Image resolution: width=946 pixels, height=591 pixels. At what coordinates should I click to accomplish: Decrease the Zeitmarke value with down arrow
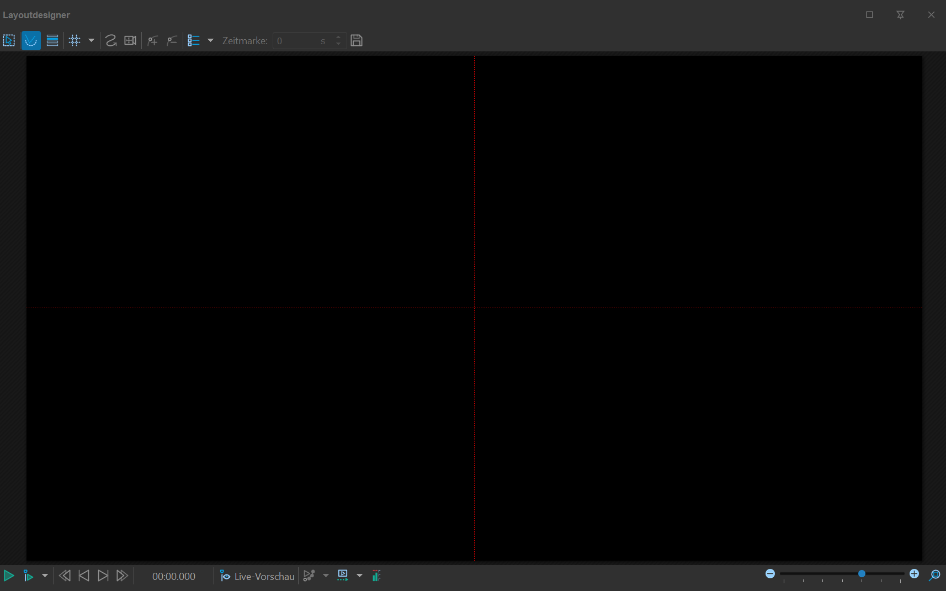(338, 44)
